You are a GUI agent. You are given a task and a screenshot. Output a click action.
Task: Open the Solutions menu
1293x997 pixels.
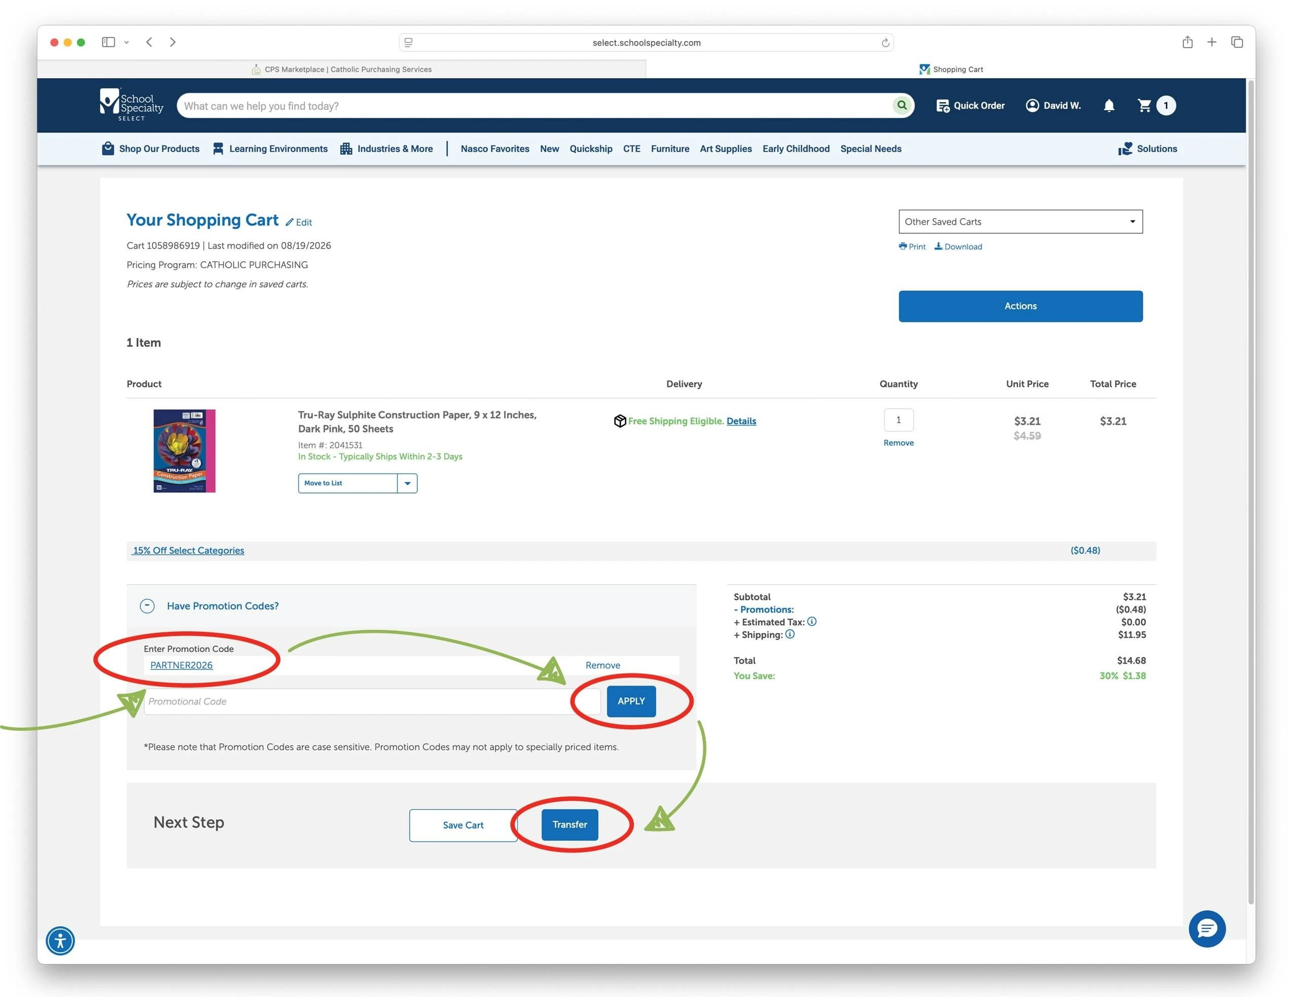pos(1147,149)
